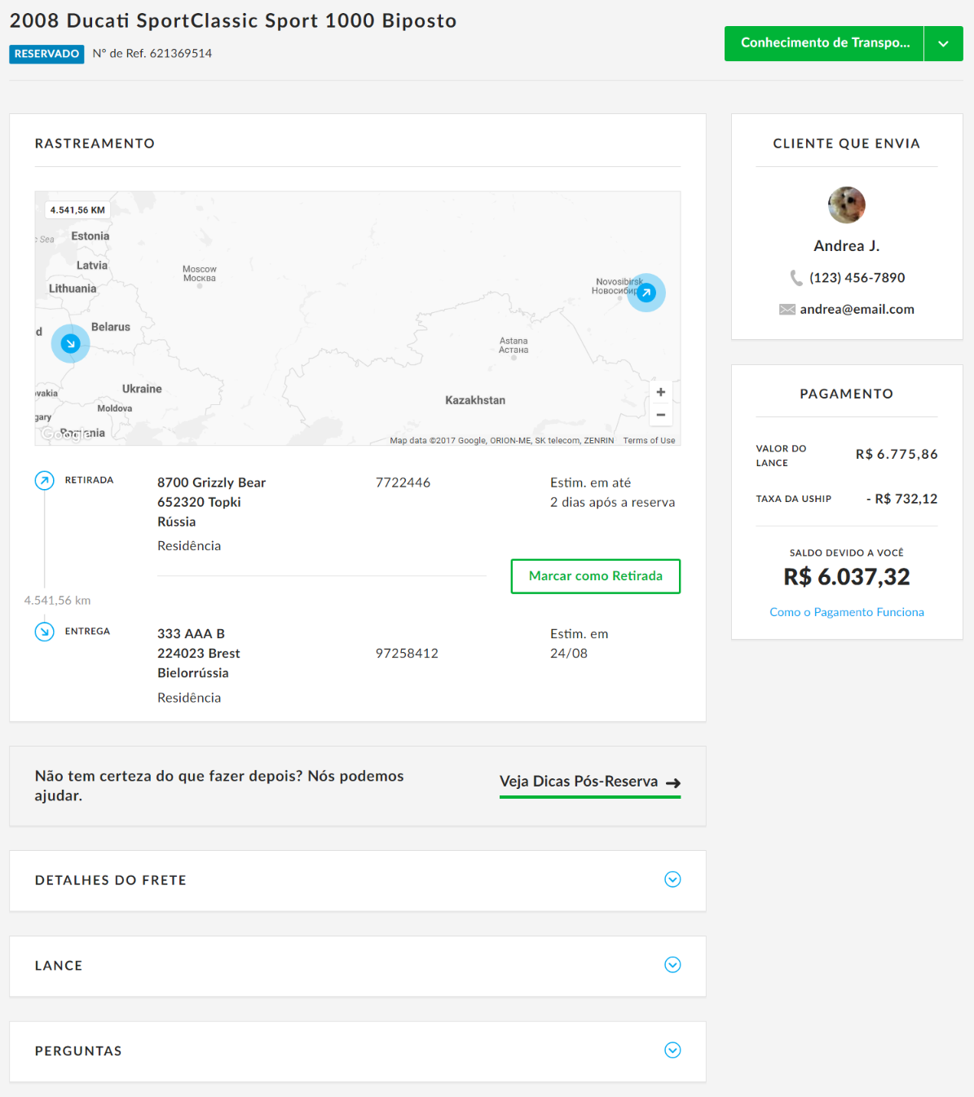The image size is (974, 1097).
Task: Zoom out on the tracking map
Action: [660, 415]
